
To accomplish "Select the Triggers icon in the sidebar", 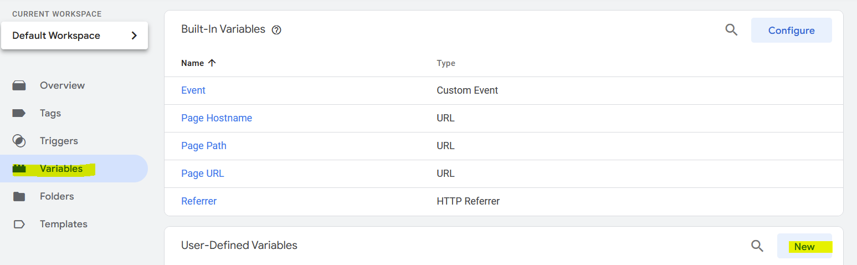I will (x=19, y=141).
